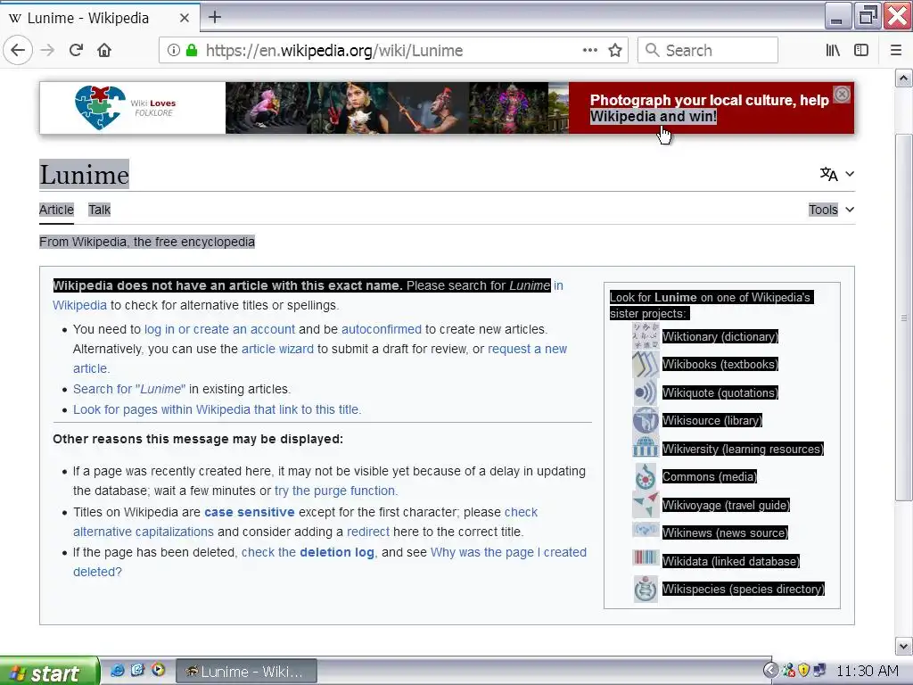
Task: Dismiss the Wiki Loves Folklore banner
Action: pyautogui.click(x=842, y=94)
